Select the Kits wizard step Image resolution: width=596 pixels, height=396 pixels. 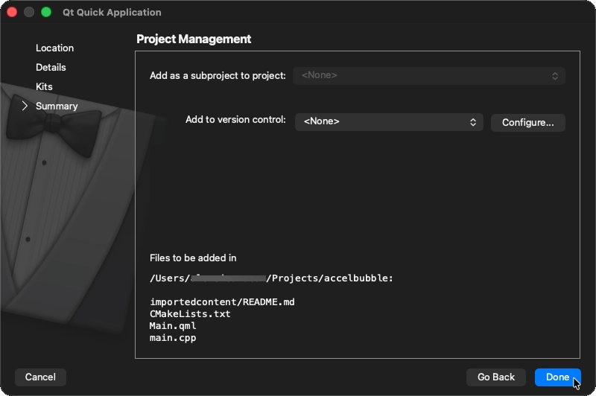point(44,87)
